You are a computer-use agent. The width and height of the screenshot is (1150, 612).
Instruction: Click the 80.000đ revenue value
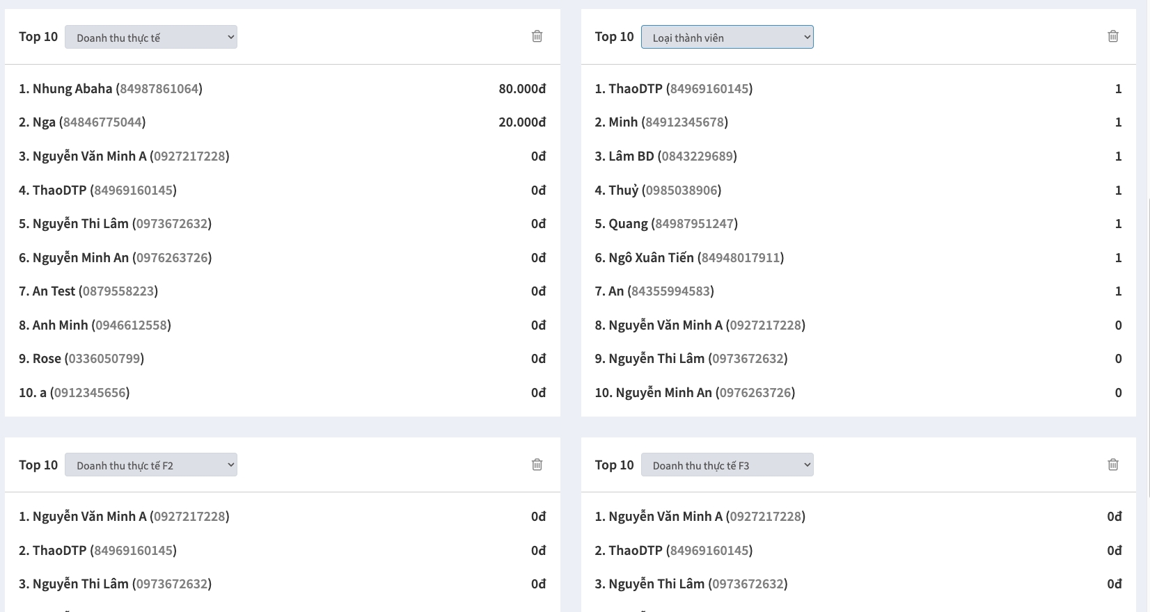coord(522,89)
